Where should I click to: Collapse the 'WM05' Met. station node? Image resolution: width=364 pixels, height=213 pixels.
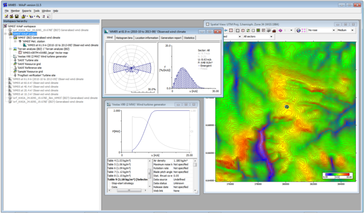point(15,41)
